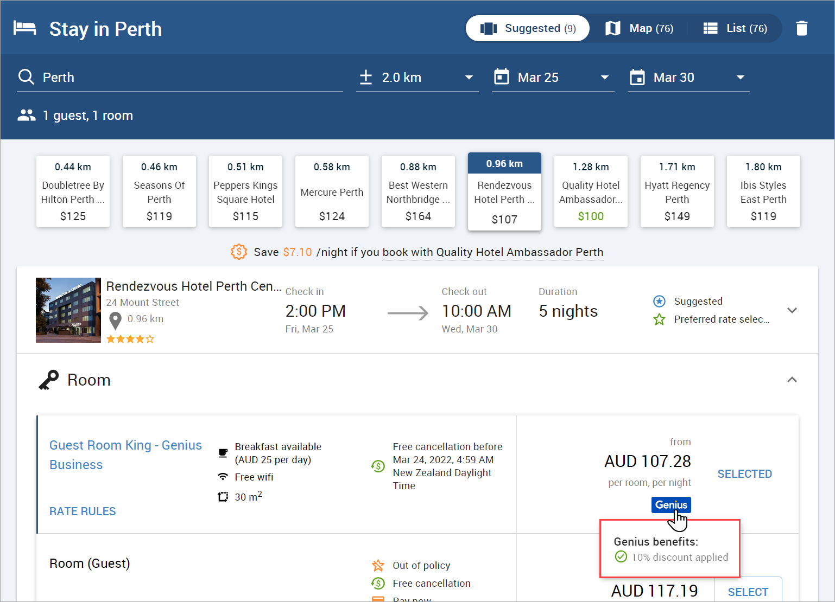The height and width of the screenshot is (602, 835).
Task: Click the orange savings badge icon
Action: pos(239,252)
